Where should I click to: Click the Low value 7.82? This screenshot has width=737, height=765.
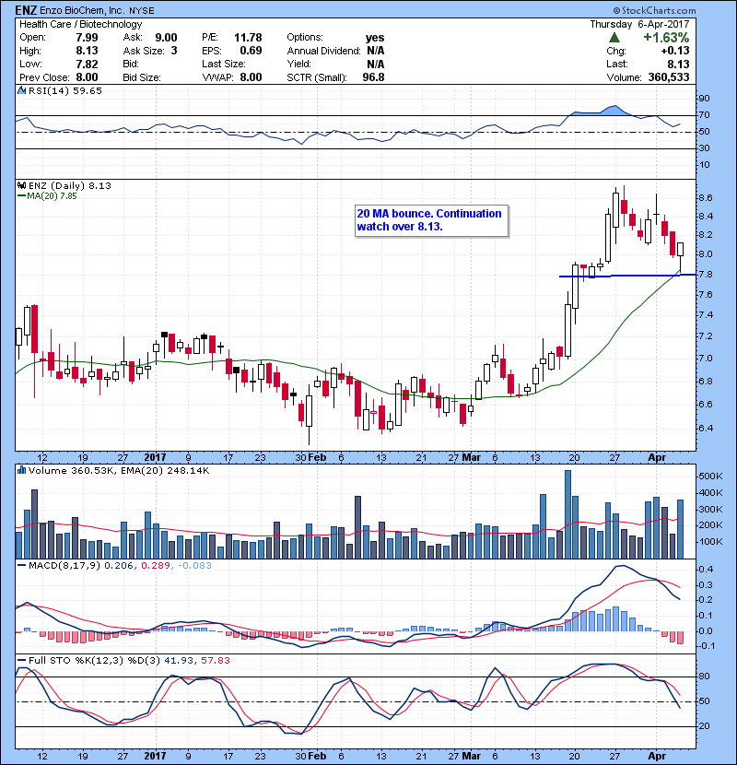point(87,64)
